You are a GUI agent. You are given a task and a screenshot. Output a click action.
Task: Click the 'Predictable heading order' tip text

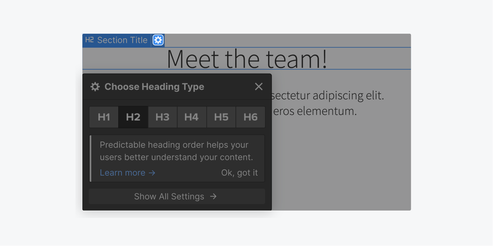[x=176, y=151]
